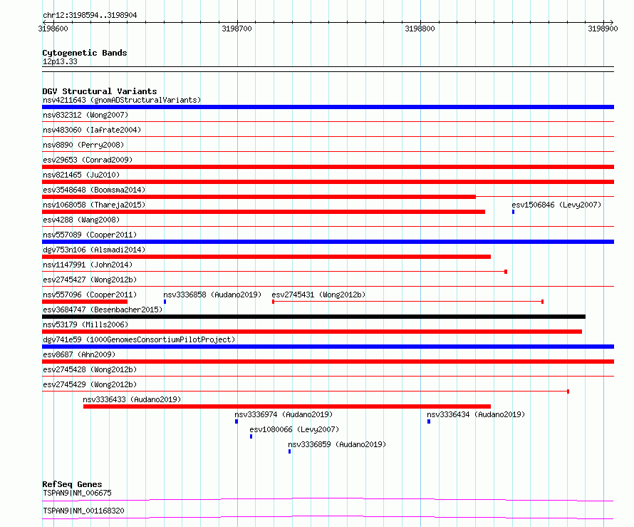634x527 pixels.
Task: Click blue marker under nsv3336858
Action: 165,302
